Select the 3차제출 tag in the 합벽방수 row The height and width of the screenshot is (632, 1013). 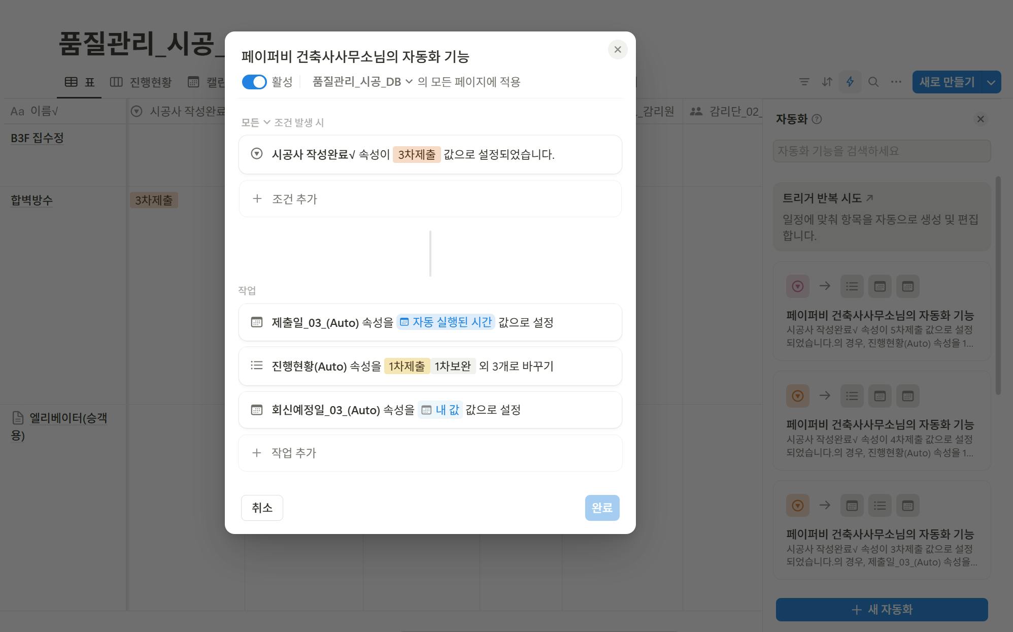tap(154, 200)
